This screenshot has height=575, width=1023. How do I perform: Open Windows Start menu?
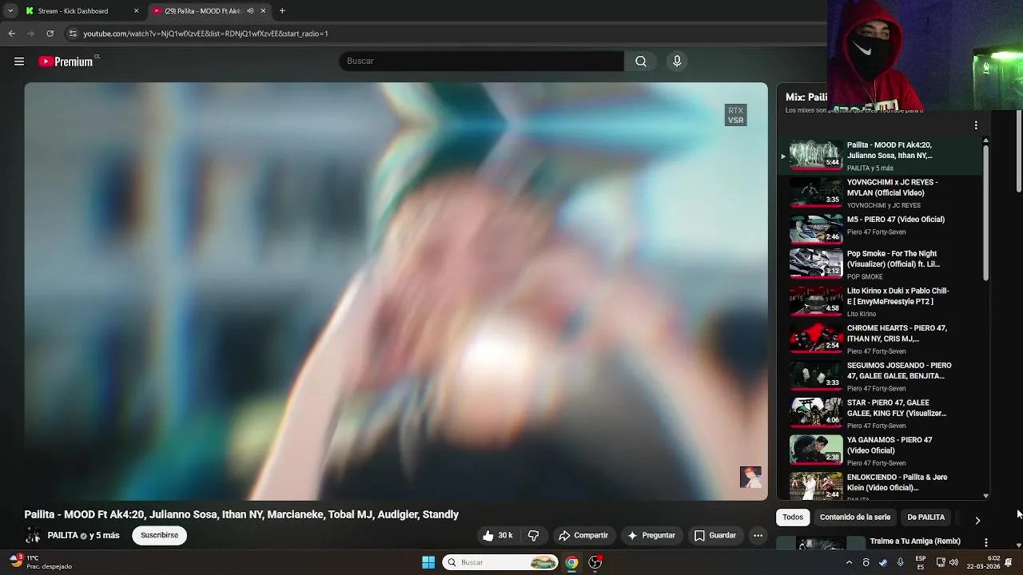click(x=428, y=562)
